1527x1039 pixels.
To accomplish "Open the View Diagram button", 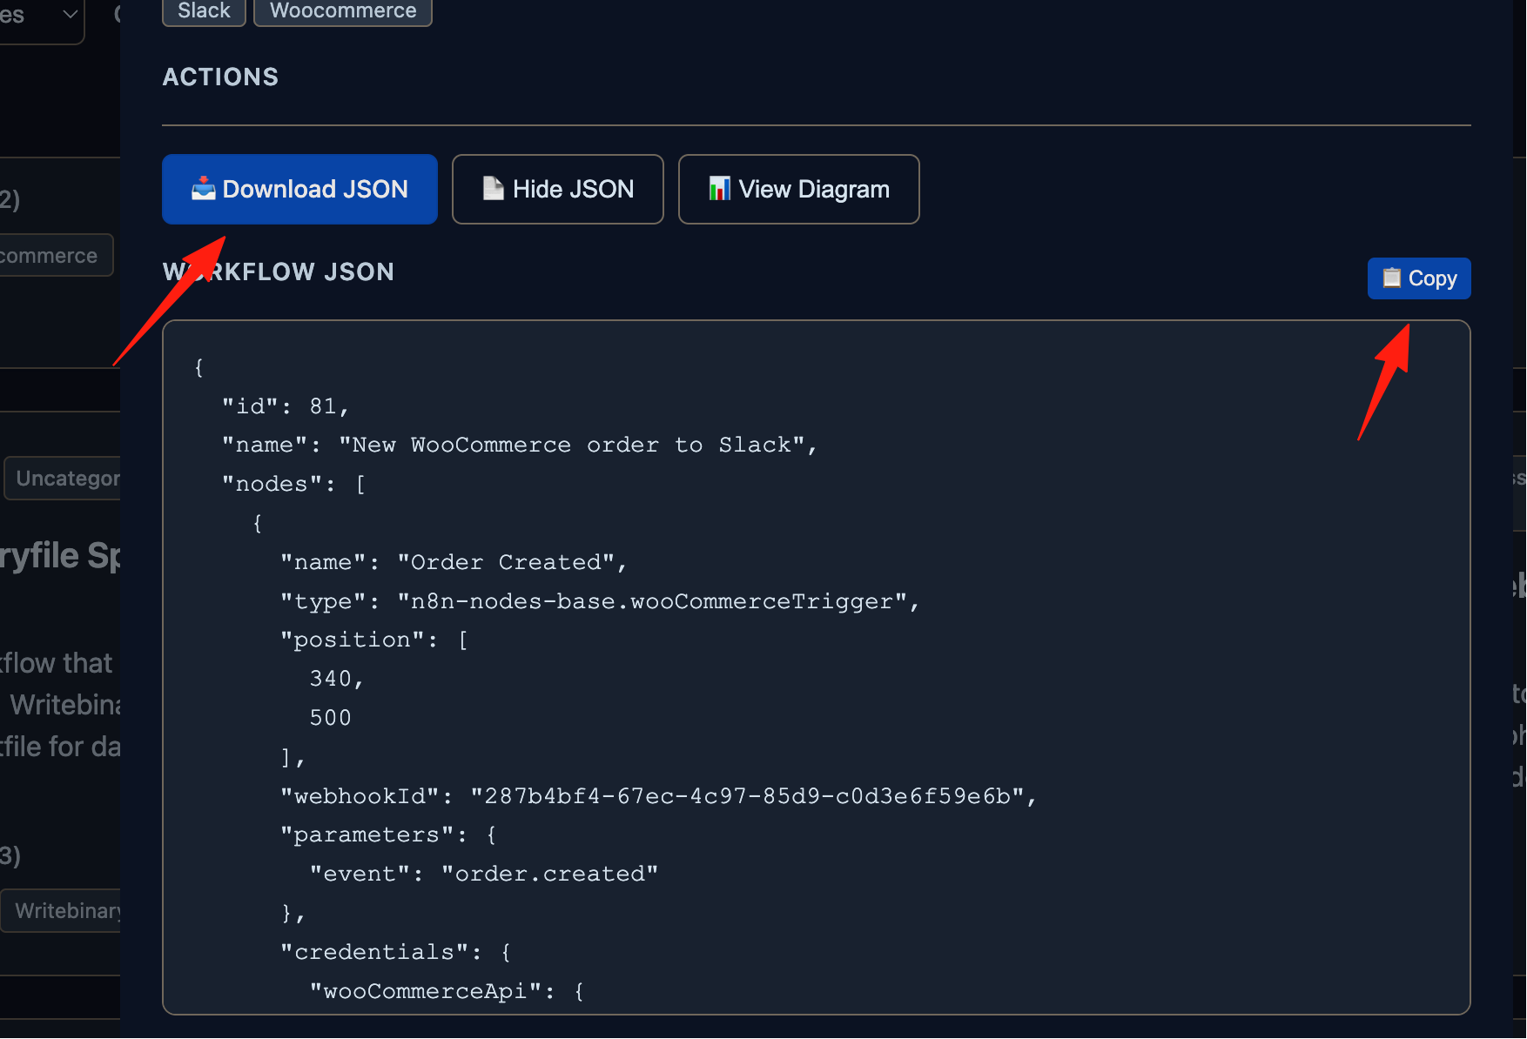I will point(798,189).
